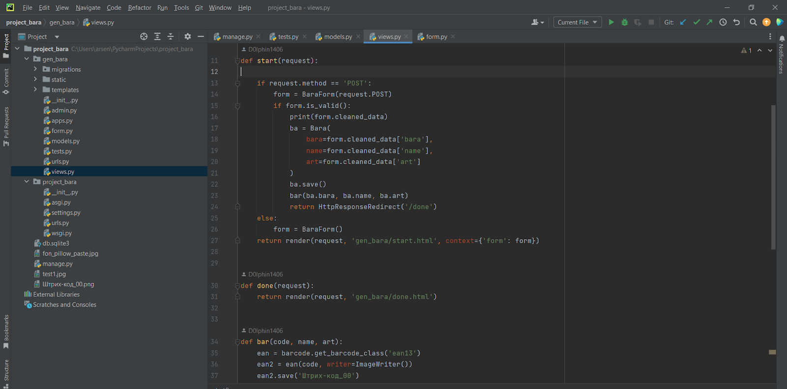Collapse the project_bara root folder

[18, 49]
